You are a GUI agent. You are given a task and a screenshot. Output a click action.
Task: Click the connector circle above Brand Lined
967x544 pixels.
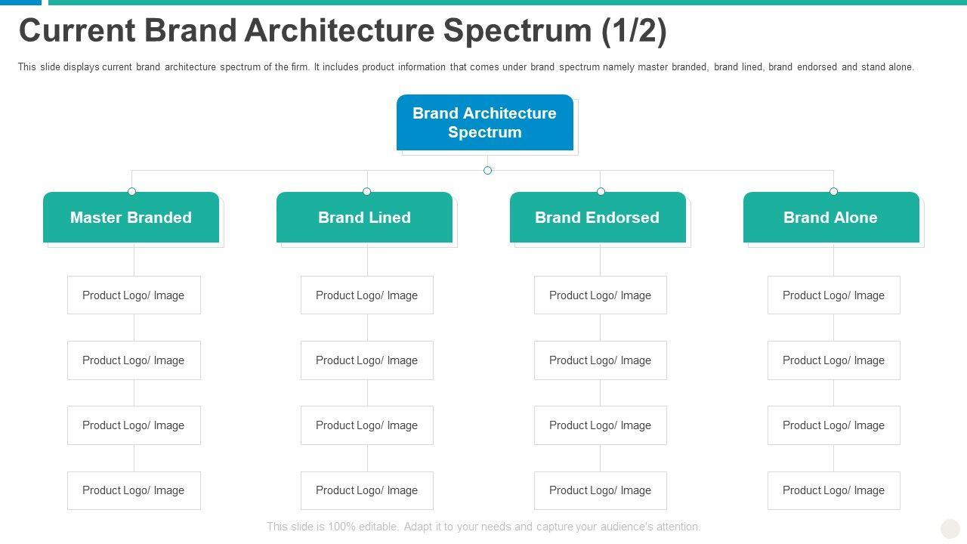(366, 191)
